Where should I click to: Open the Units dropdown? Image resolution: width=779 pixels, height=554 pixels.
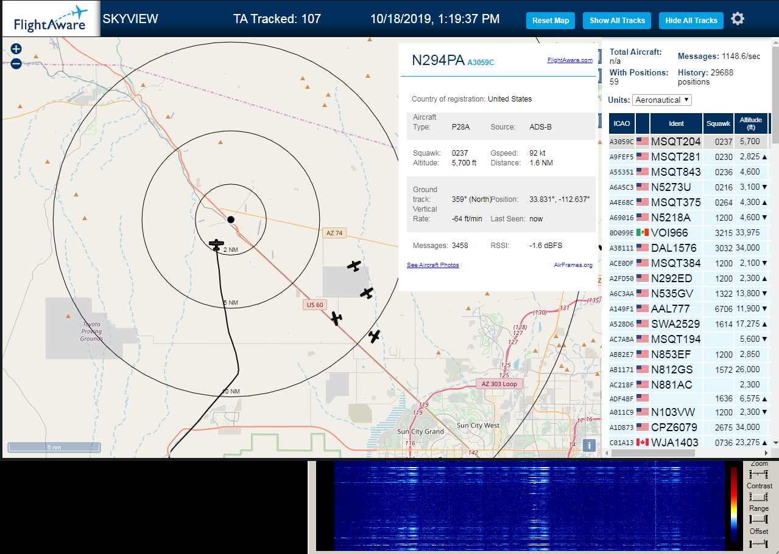pyautogui.click(x=662, y=100)
